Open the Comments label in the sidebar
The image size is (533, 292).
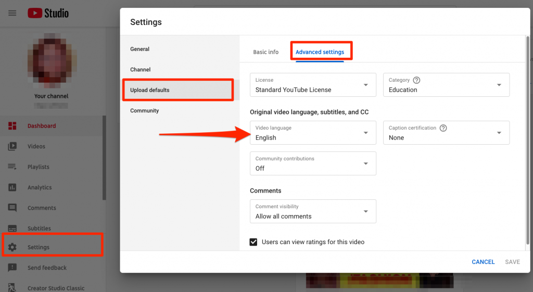coord(42,208)
